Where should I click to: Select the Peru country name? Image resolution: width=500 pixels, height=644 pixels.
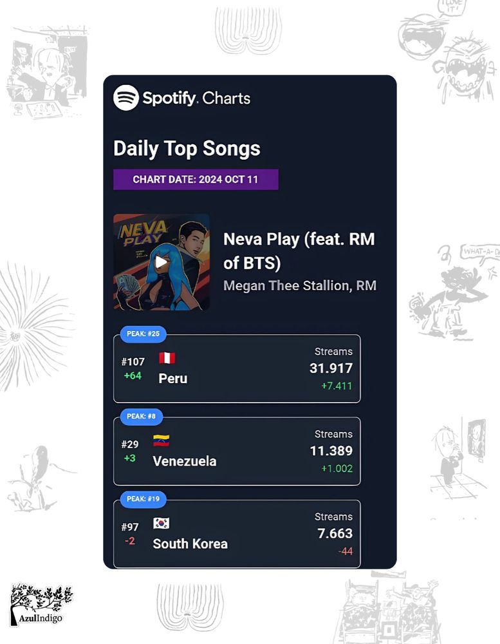(173, 379)
